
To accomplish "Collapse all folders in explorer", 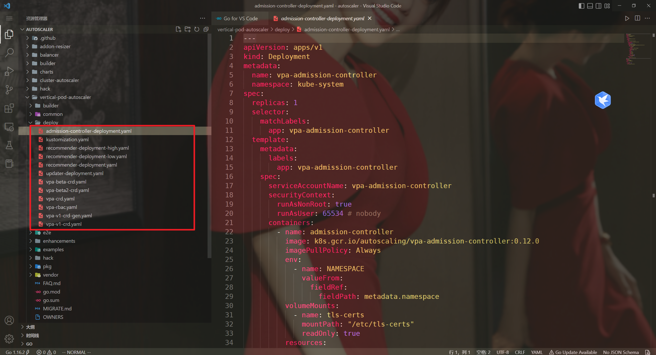I will click(x=206, y=29).
